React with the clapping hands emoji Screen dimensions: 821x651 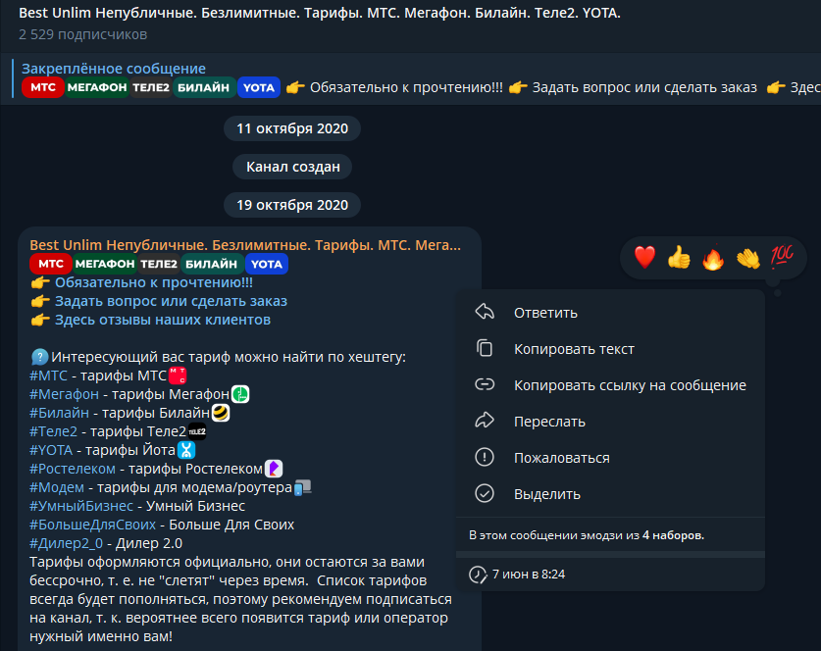click(747, 258)
